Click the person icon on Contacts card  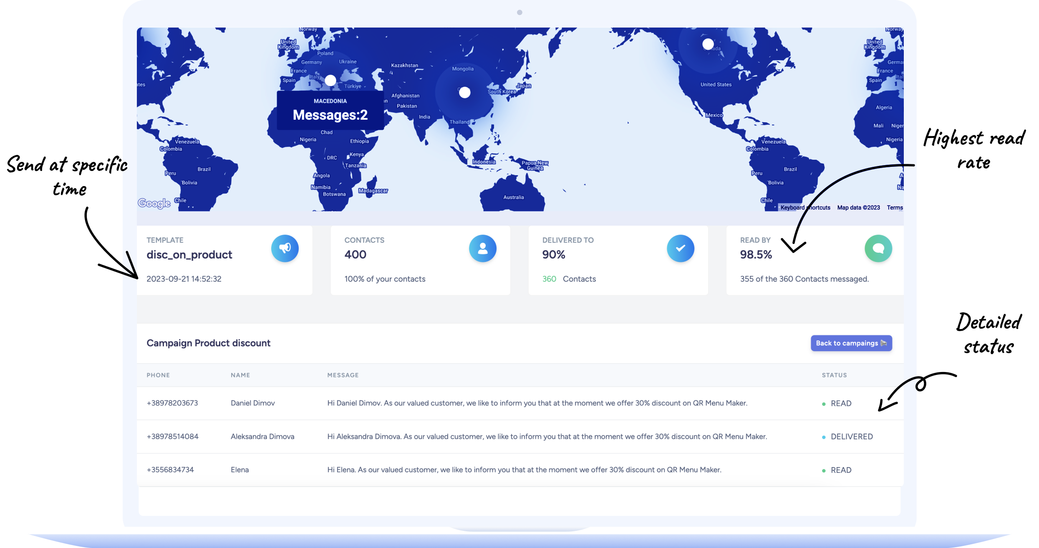(483, 249)
